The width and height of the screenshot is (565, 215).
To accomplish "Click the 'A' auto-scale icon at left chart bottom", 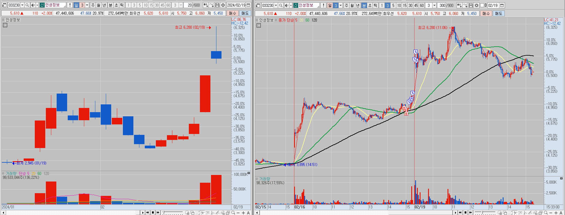I will click(248, 213).
